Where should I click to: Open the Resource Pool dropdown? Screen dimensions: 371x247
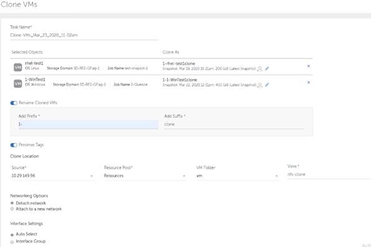[145, 175]
